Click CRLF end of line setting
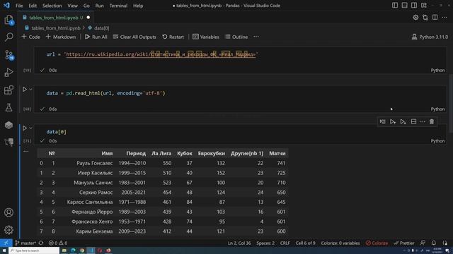Screen dimensions: 453x254 pyautogui.click(x=285, y=243)
